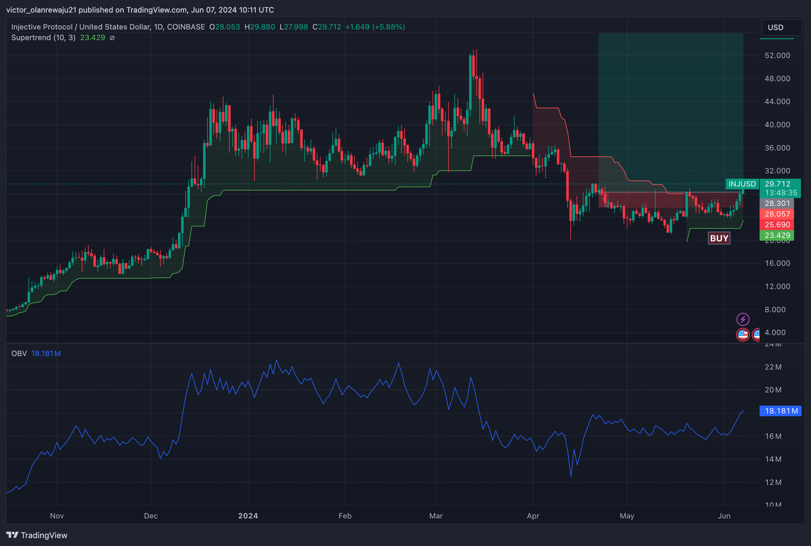Click the INJUSD symbol price tag
Screen dimensions: 811x546
click(742, 184)
